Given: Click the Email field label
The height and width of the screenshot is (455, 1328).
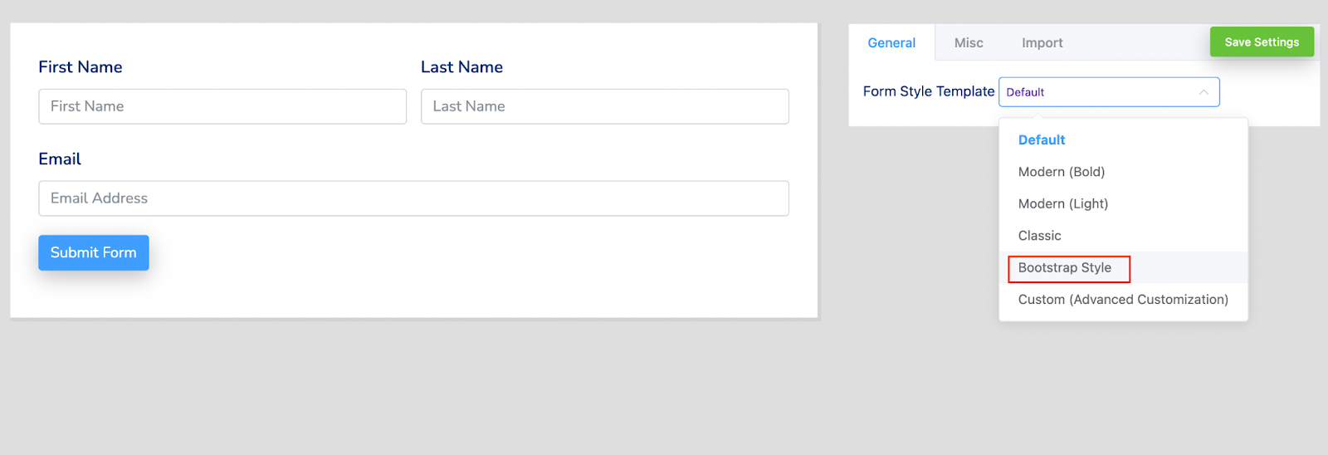Looking at the screenshot, I should pyautogui.click(x=60, y=159).
